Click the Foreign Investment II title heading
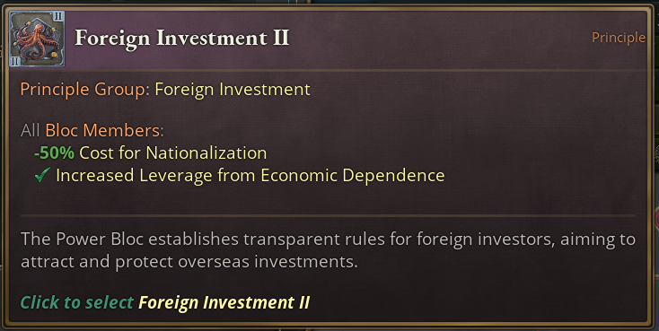This screenshot has width=659, height=331. (182, 38)
